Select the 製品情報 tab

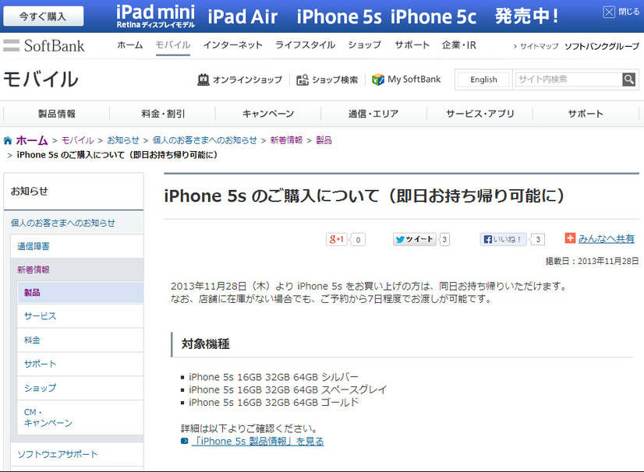click(57, 114)
